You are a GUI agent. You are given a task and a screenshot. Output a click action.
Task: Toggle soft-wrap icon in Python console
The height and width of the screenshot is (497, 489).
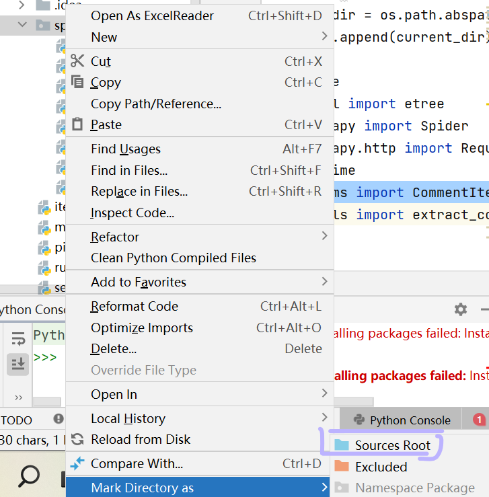pyautogui.click(x=18, y=338)
